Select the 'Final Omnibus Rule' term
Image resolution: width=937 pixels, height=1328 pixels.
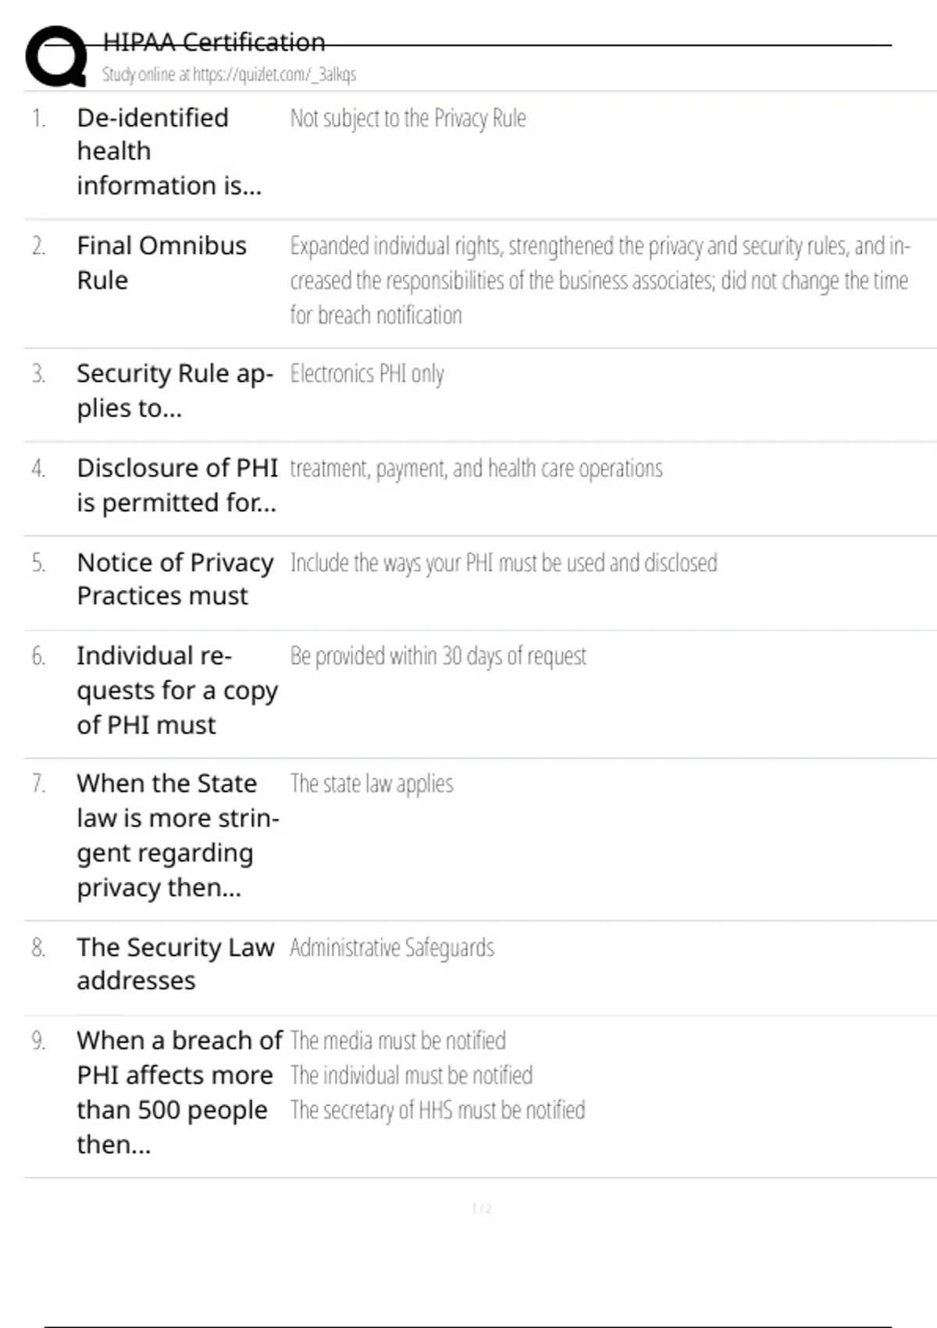[161, 262]
